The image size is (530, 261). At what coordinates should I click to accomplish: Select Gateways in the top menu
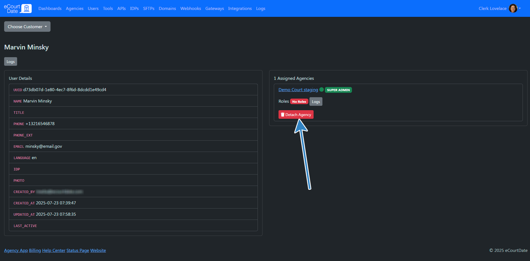[x=215, y=9]
